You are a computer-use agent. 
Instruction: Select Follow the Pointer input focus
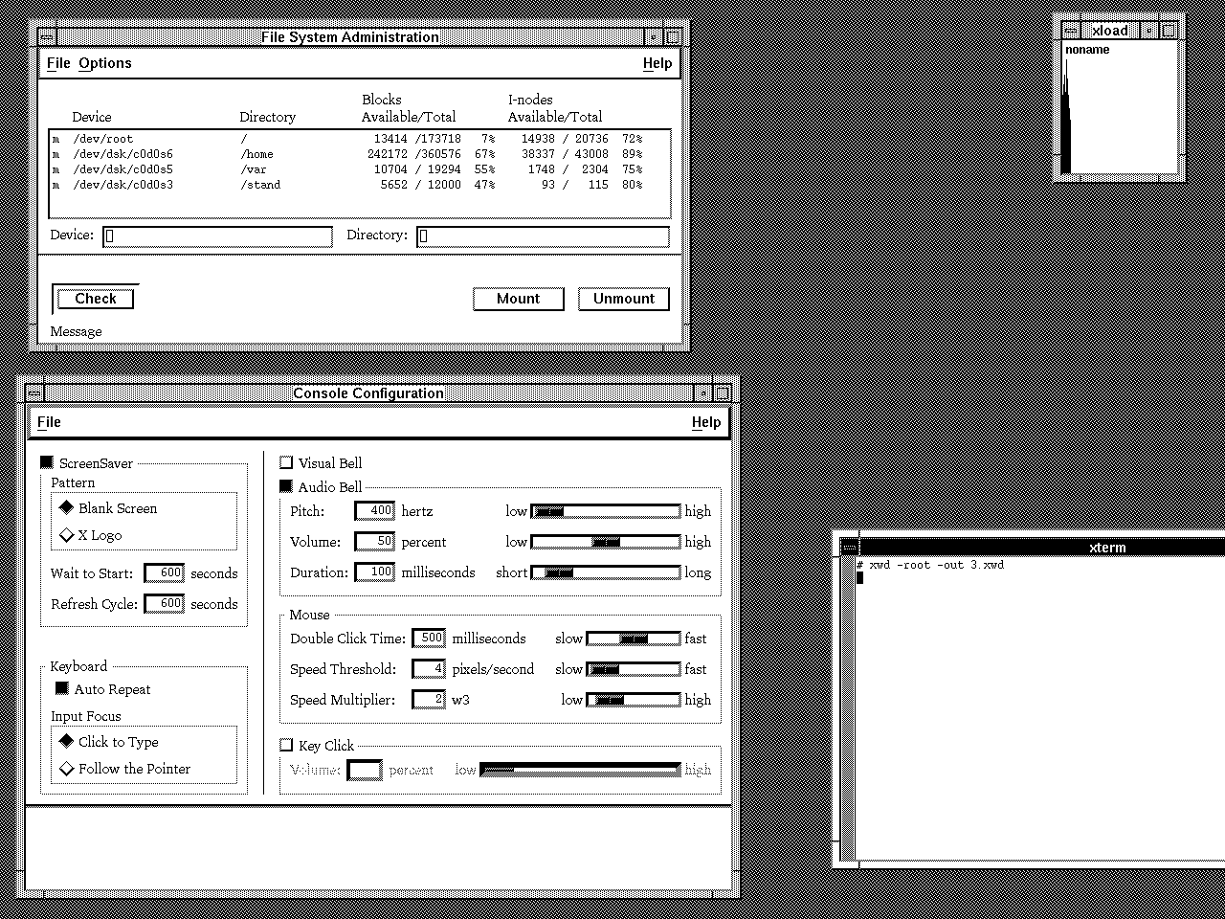coord(67,769)
